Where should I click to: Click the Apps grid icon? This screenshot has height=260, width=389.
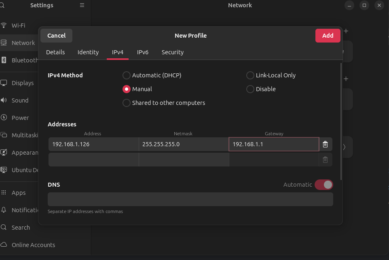[x=4, y=193]
